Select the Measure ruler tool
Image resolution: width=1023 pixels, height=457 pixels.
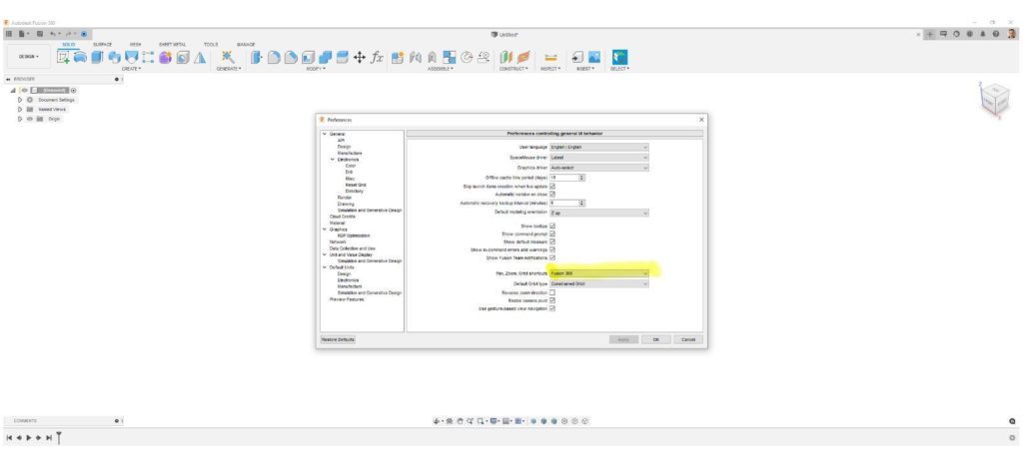click(x=550, y=58)
